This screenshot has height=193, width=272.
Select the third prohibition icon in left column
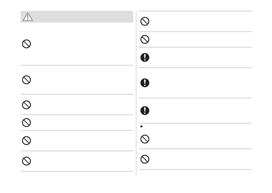click(26, 105)
